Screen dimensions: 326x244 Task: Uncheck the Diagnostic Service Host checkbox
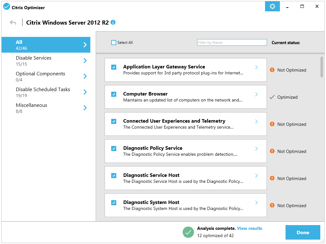(x=114, y=176)
